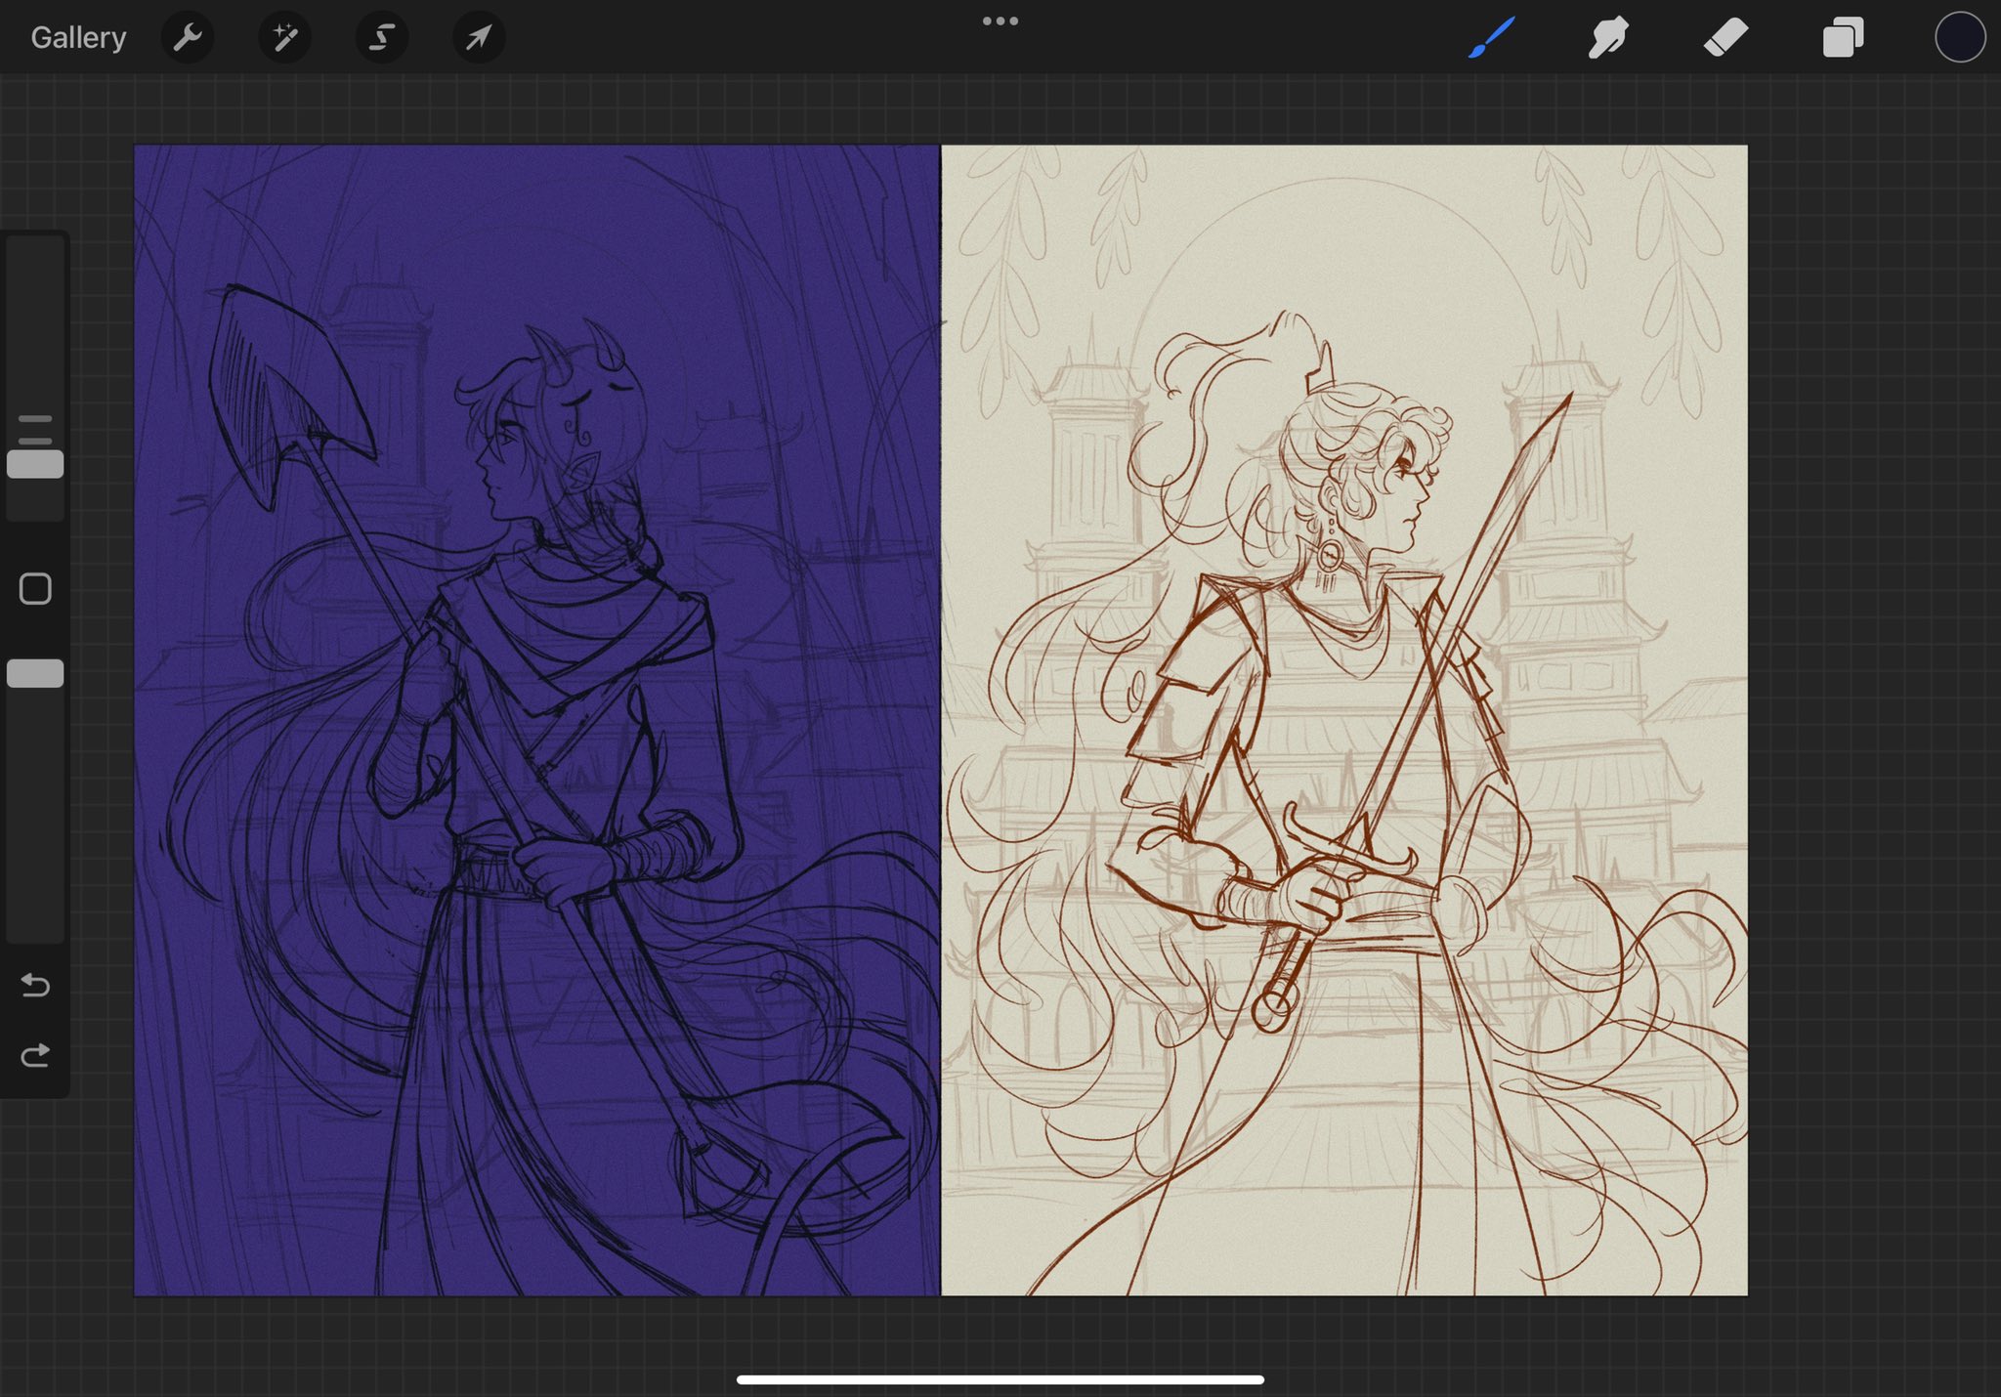Undo the last stroke via the sidebar arrow
2001x1397 pixels.
click(35, 985)
